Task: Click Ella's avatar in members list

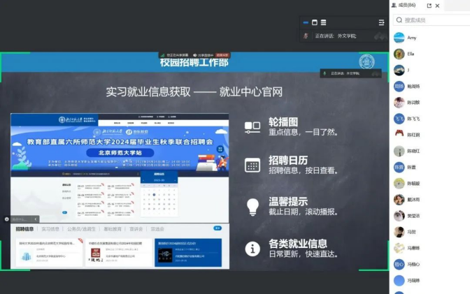Action: pyautogui.click(x=399, y=54)
